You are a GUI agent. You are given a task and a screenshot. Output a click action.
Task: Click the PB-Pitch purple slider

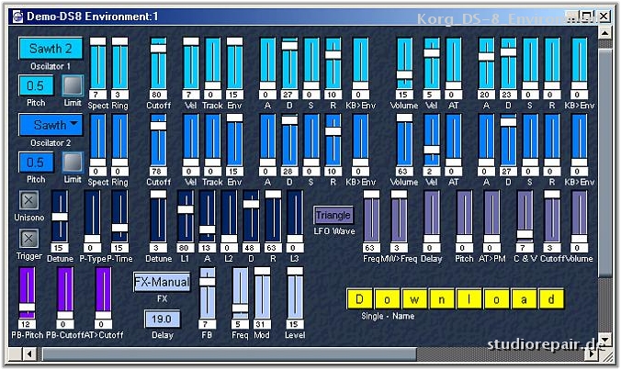click(27, 292)
